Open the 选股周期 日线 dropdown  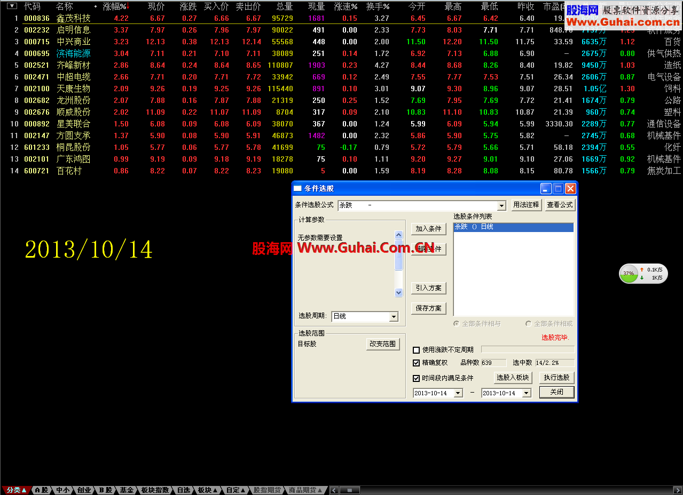(394, 317)
